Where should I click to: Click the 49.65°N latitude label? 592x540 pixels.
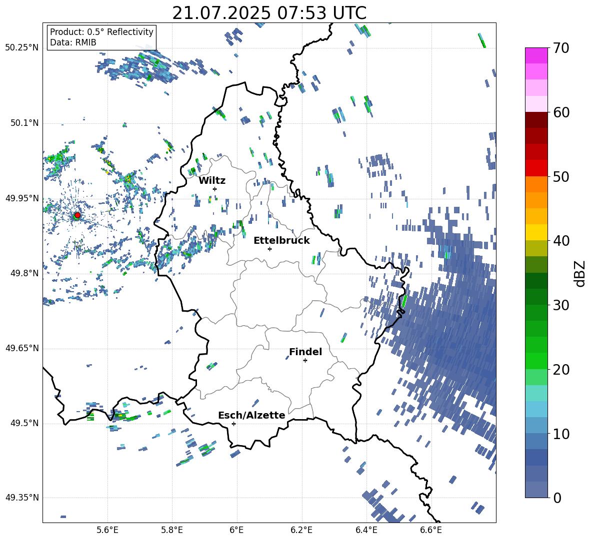[x=22, y=348]
